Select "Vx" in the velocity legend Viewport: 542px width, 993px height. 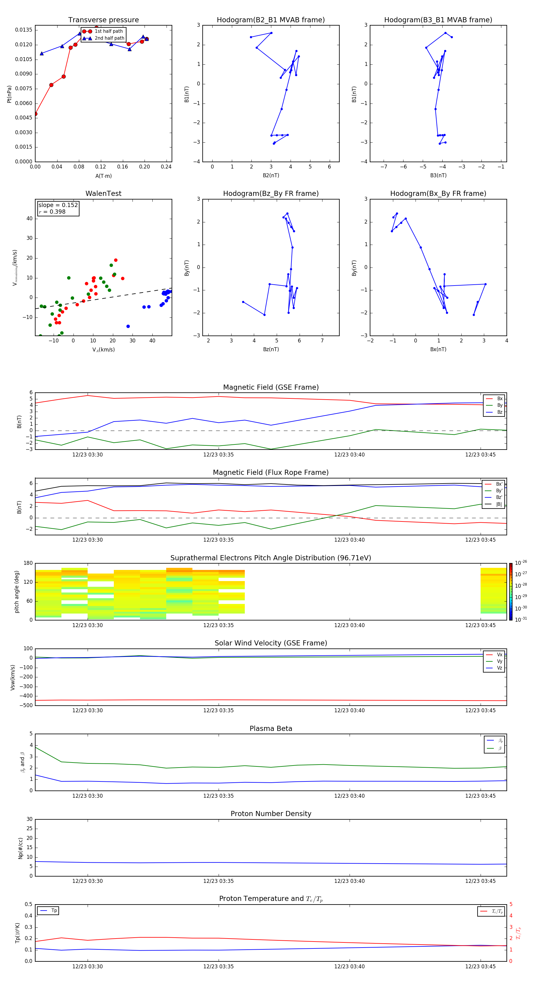(494, 654)
